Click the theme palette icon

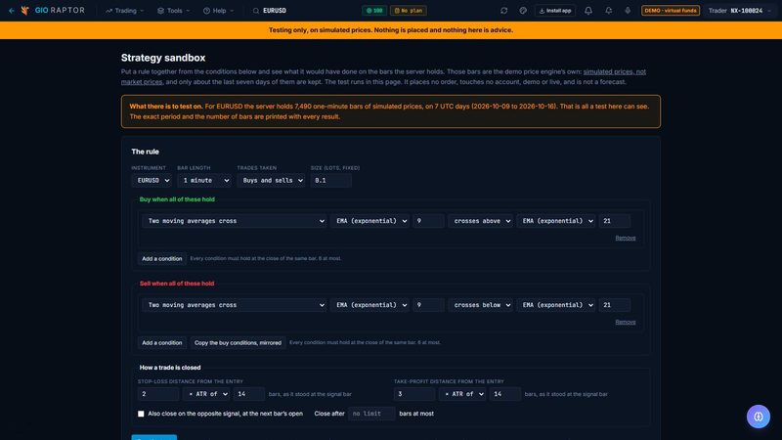523,11
